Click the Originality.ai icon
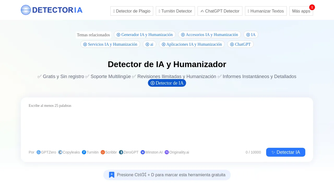 167,152
